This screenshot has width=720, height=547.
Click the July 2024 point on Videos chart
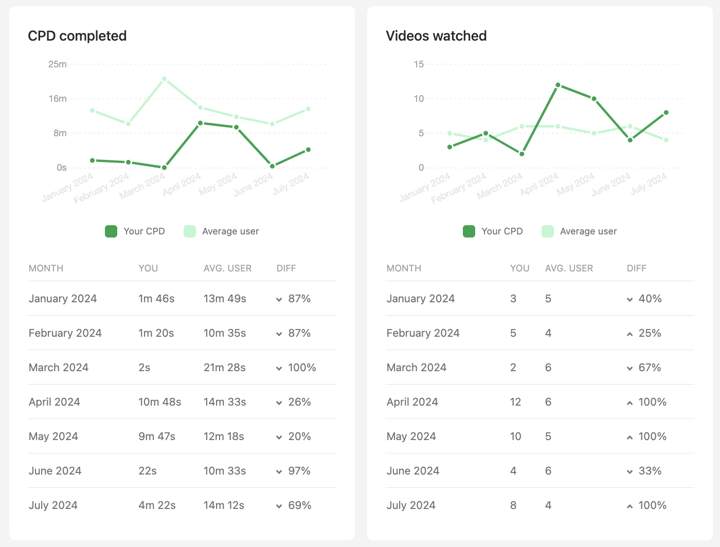666,113
